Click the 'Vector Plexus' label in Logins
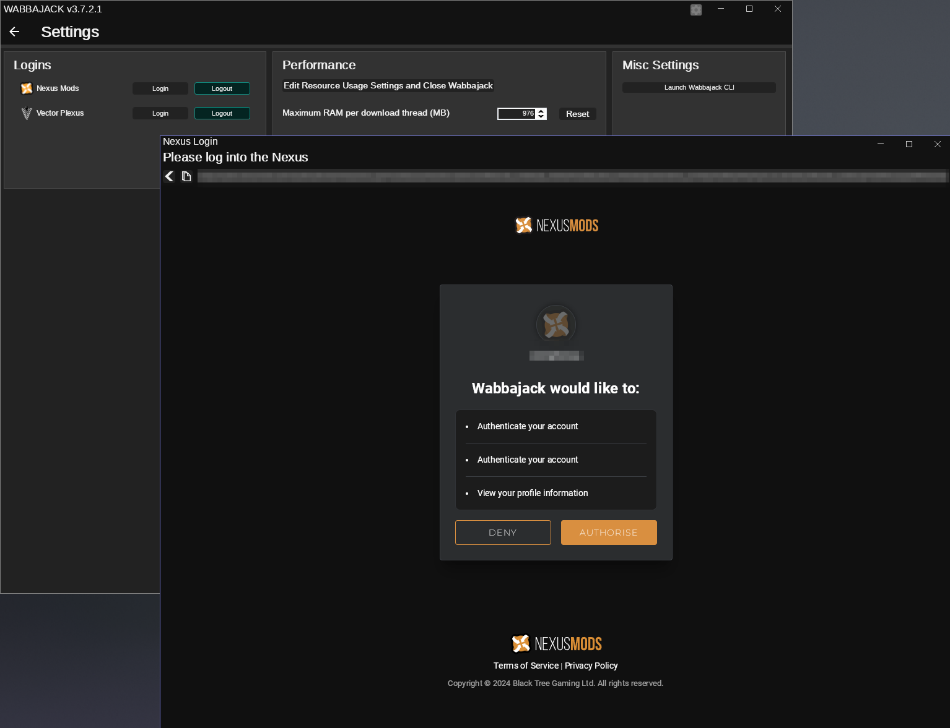Viewport: 950px width, 728px height. 60,113
